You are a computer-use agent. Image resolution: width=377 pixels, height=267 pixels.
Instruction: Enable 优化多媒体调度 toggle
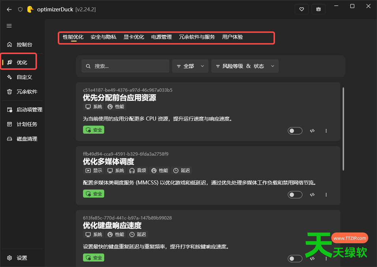click(x=295, y=194)
